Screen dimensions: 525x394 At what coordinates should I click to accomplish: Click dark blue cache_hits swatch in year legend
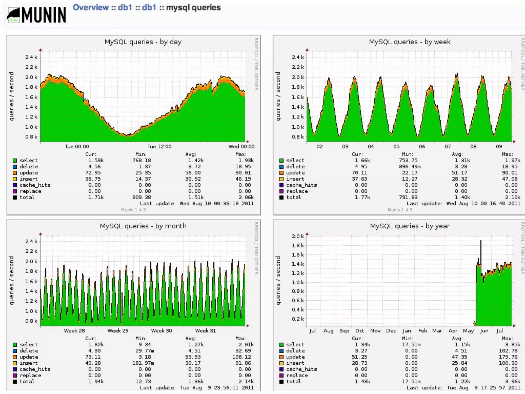pyautogui.click(x=281, y=369)
